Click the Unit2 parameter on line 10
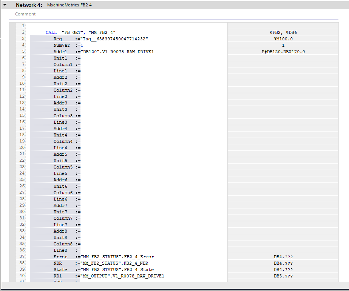 click(x=60, y=84)
